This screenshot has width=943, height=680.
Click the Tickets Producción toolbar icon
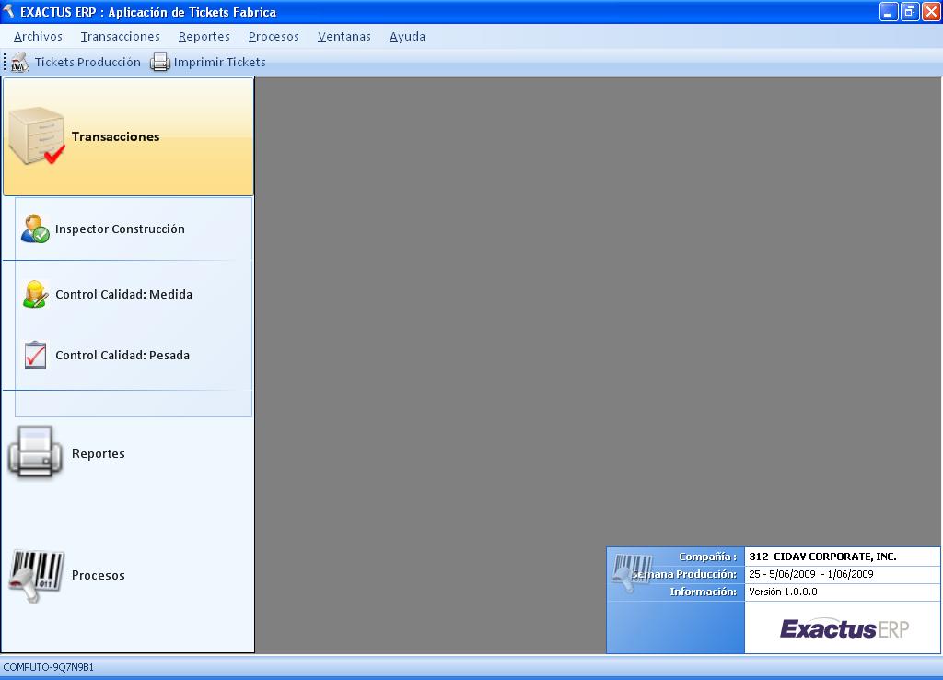coord(20,63)
